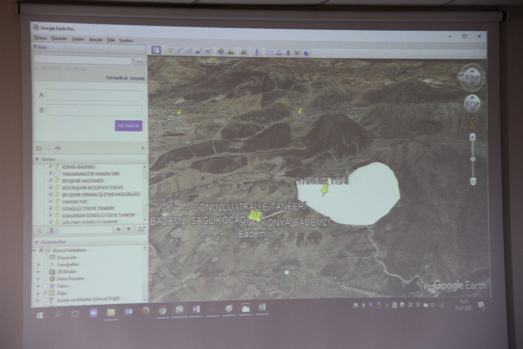Click the split view icon under Yerler list
523x349 pixels.
51,230
